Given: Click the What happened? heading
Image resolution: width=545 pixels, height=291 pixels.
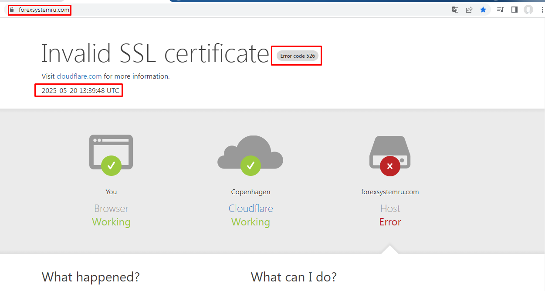Looking at the screenshot, I should [x=91, y=277].
